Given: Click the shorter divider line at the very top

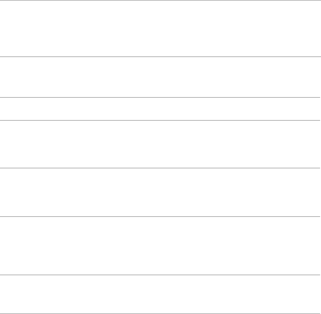Looking at the screenshot, I should pos(150,0).
